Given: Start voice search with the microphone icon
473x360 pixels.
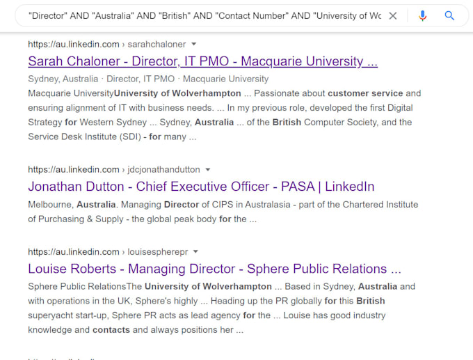Looking at the screenshot, I should click(x=423, y=16).
